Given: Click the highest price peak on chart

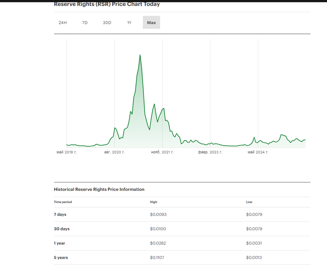Looking at the screenshot, I should coord(140,55).
